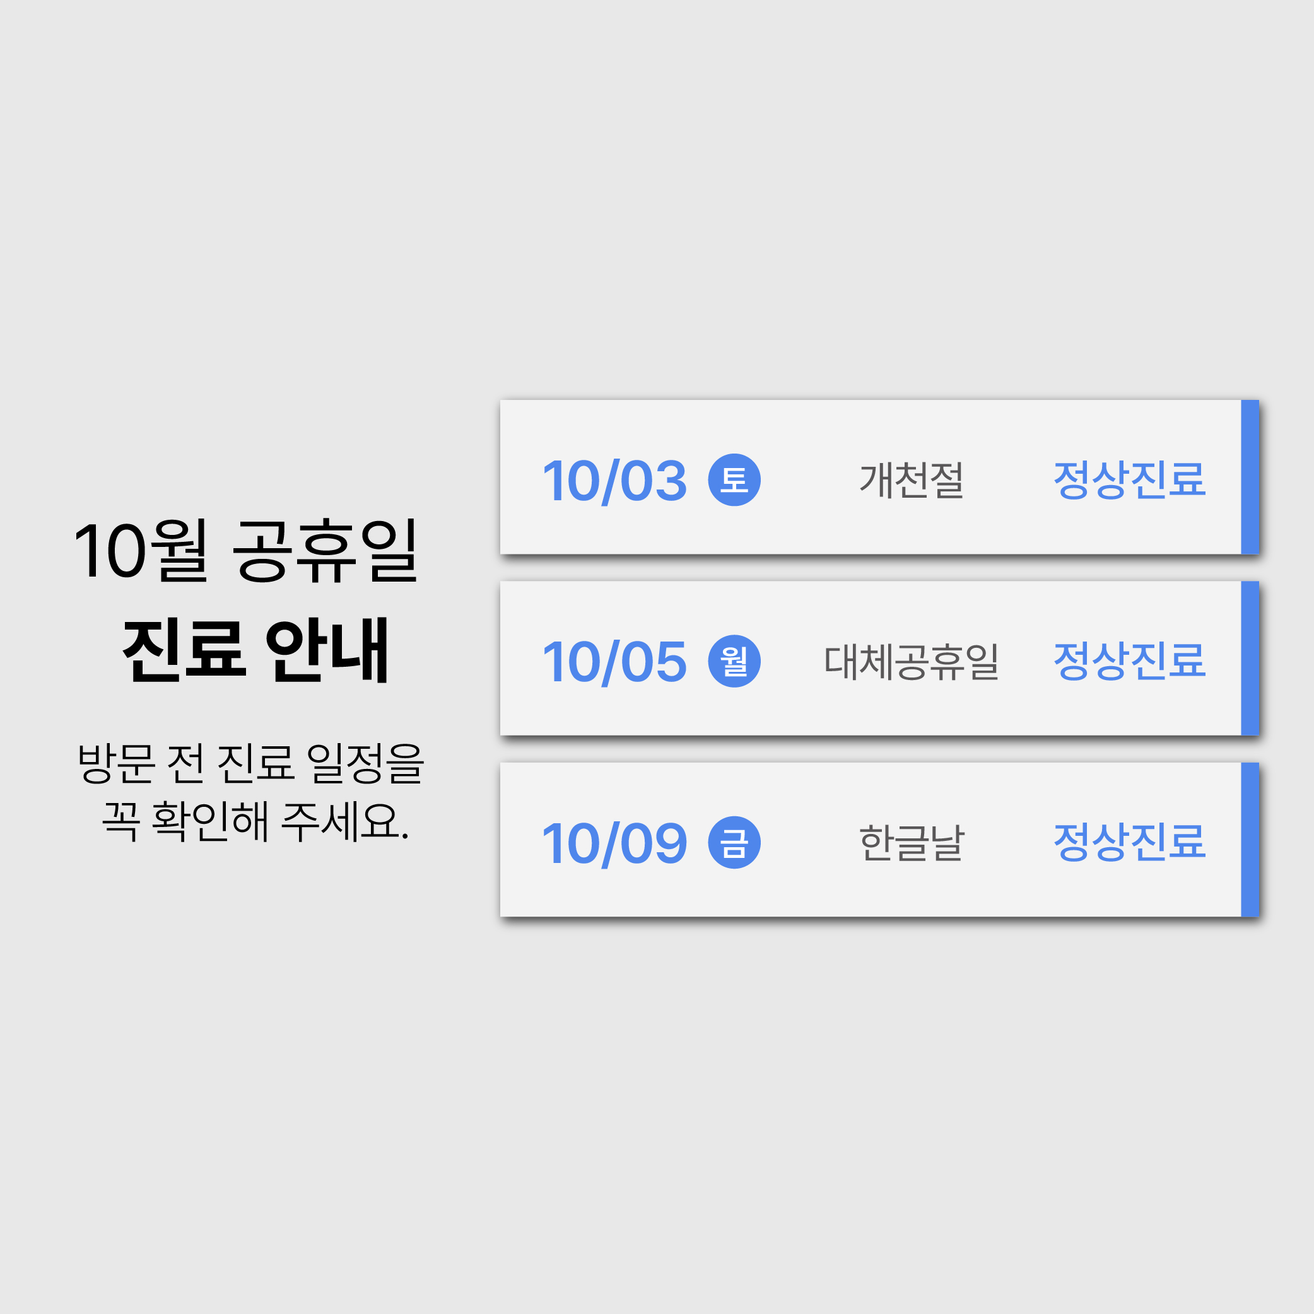Image resolution: width=1314 pixels, height=1314 pixels.
Task: Click 정상진료 on the 대체공휴일 row
Action: [1129, 661]
